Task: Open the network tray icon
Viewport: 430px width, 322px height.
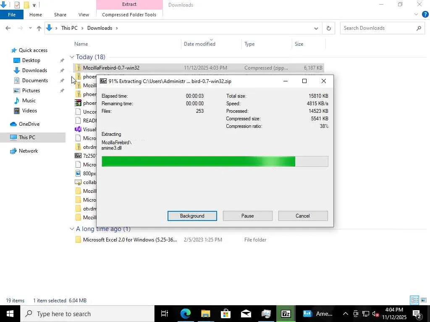Action: coord(366,314)
